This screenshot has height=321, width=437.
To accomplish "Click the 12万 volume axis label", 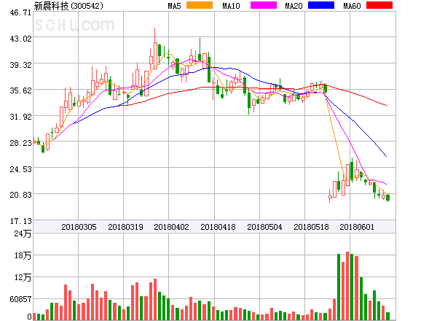I will (23, 277).
